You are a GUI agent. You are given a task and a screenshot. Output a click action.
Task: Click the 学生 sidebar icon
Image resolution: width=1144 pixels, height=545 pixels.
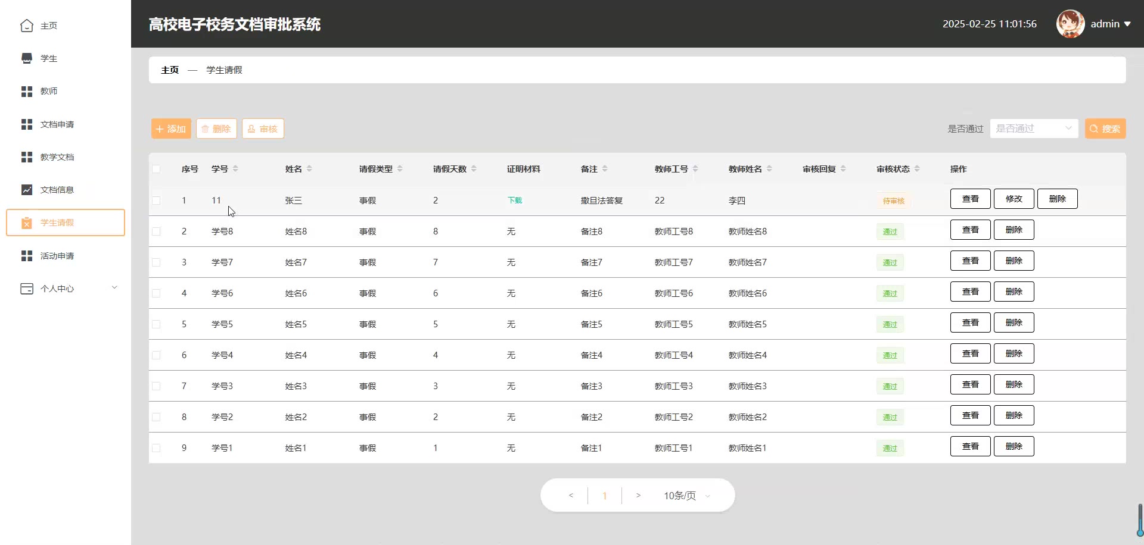[27, 58]
